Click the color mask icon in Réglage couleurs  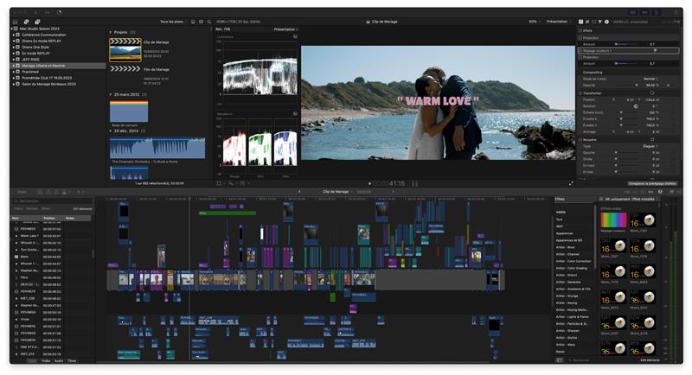pos(656,51)
